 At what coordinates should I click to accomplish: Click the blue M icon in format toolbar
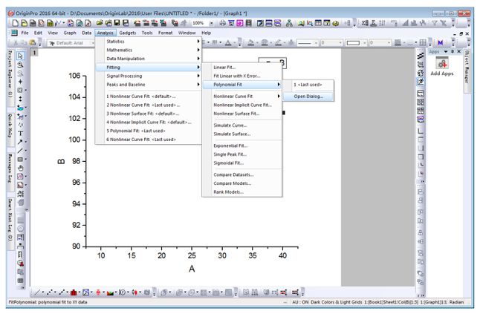pyautogui.click(x=441, y=43)
